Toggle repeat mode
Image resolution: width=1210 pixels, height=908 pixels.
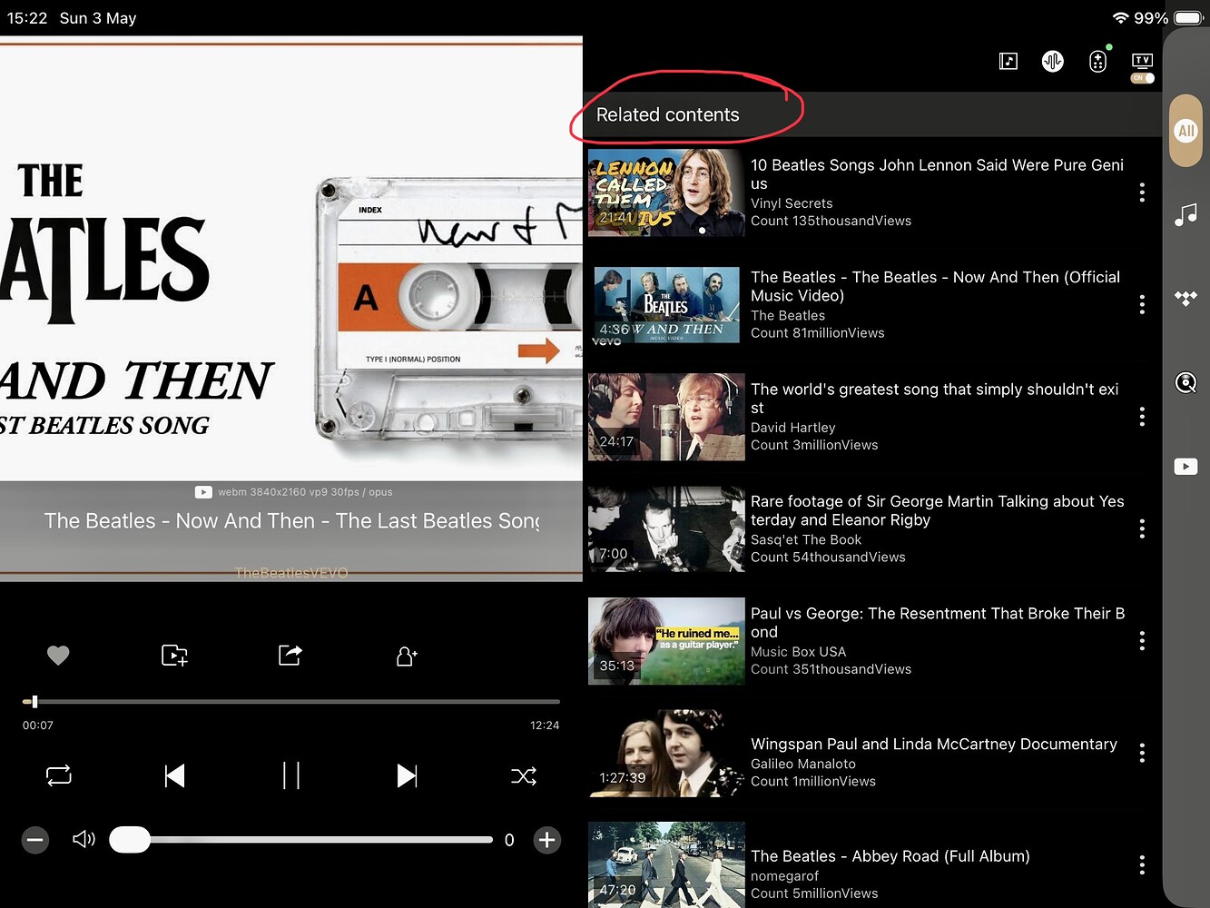click(59, 775)
